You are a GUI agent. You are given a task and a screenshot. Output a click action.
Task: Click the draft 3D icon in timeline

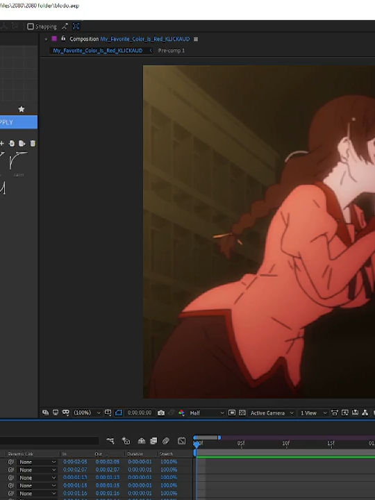(x=126, y=441)
